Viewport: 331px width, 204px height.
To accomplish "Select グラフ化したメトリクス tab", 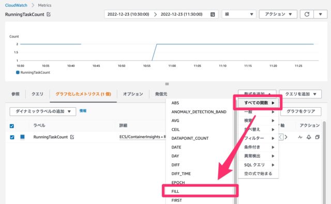I will point(83,94).
